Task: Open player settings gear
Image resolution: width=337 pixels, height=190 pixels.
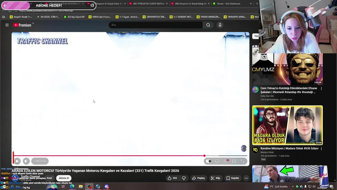Action: [226, 161]
